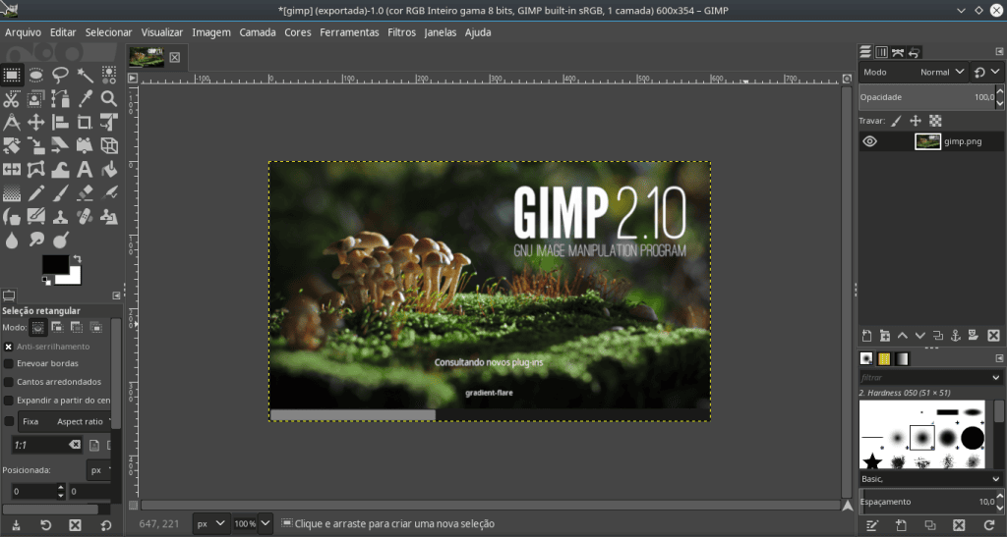Screen dimensions: 1007x537
Task: Select the Color Picker eyedropper tool
Action: [x=85, y=99]
